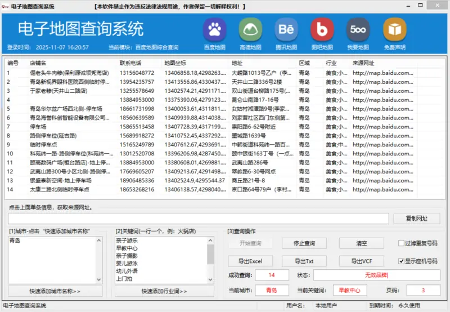
Task: Sort by the 联系电话 column header
Action: [x=130, y=63]
